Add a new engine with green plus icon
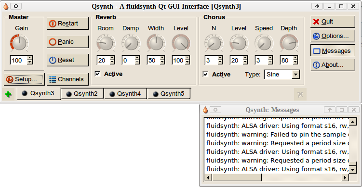The width and height of the screenshot is (362, 189). 8,94
